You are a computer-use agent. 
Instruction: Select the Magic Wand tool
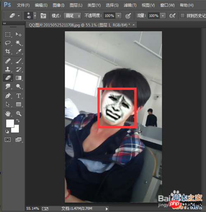19,43
